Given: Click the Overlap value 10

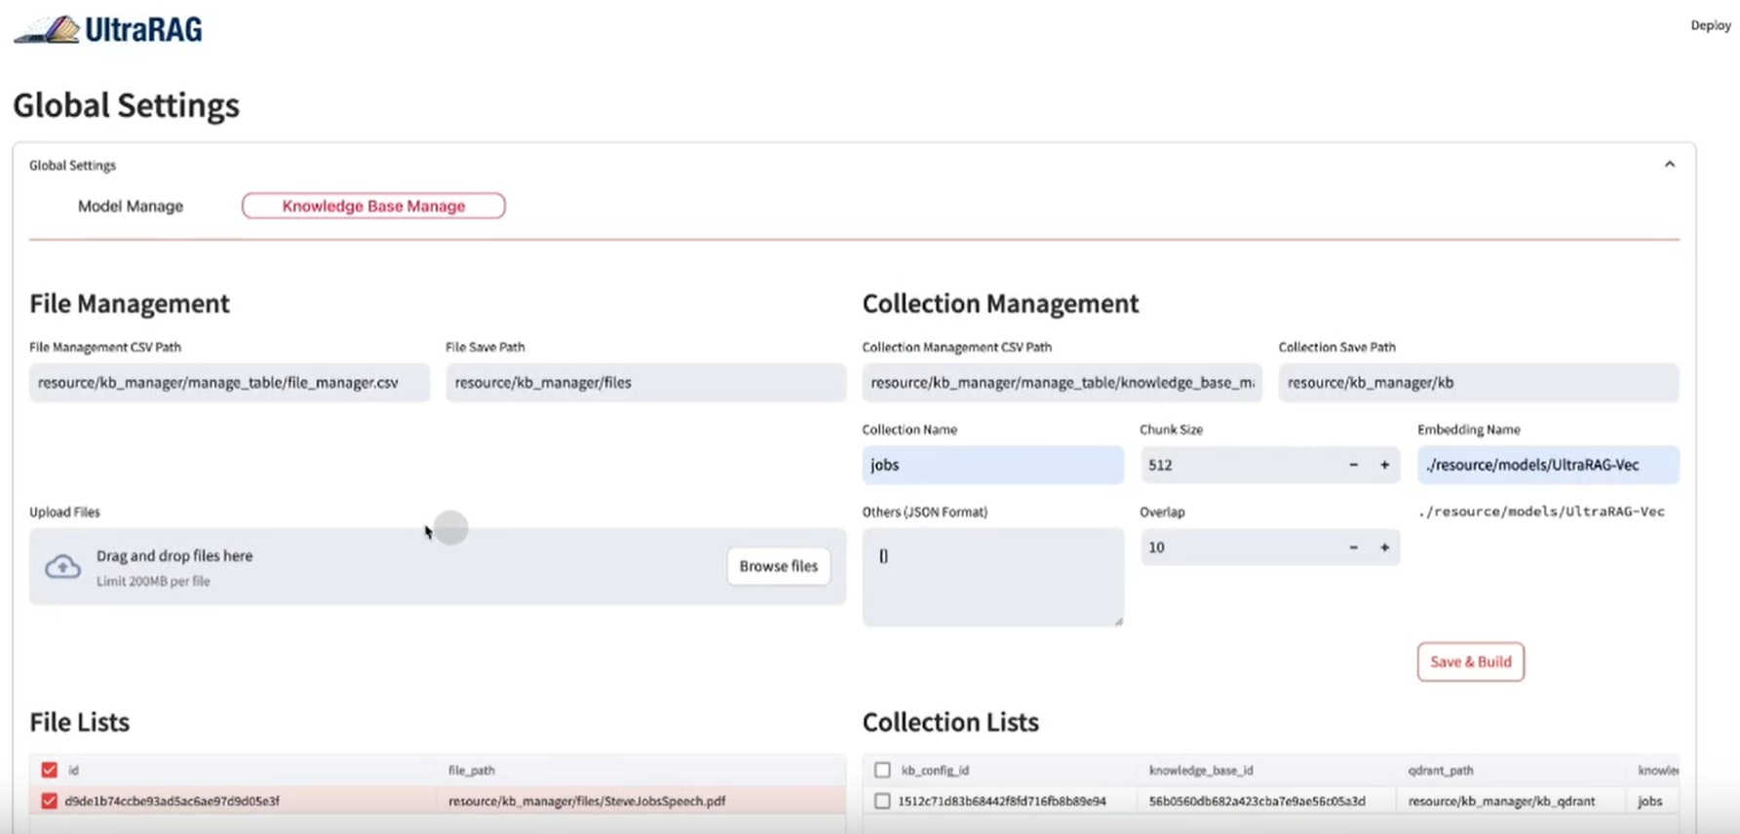Looking at the screenshot, I should (1156, 548).
